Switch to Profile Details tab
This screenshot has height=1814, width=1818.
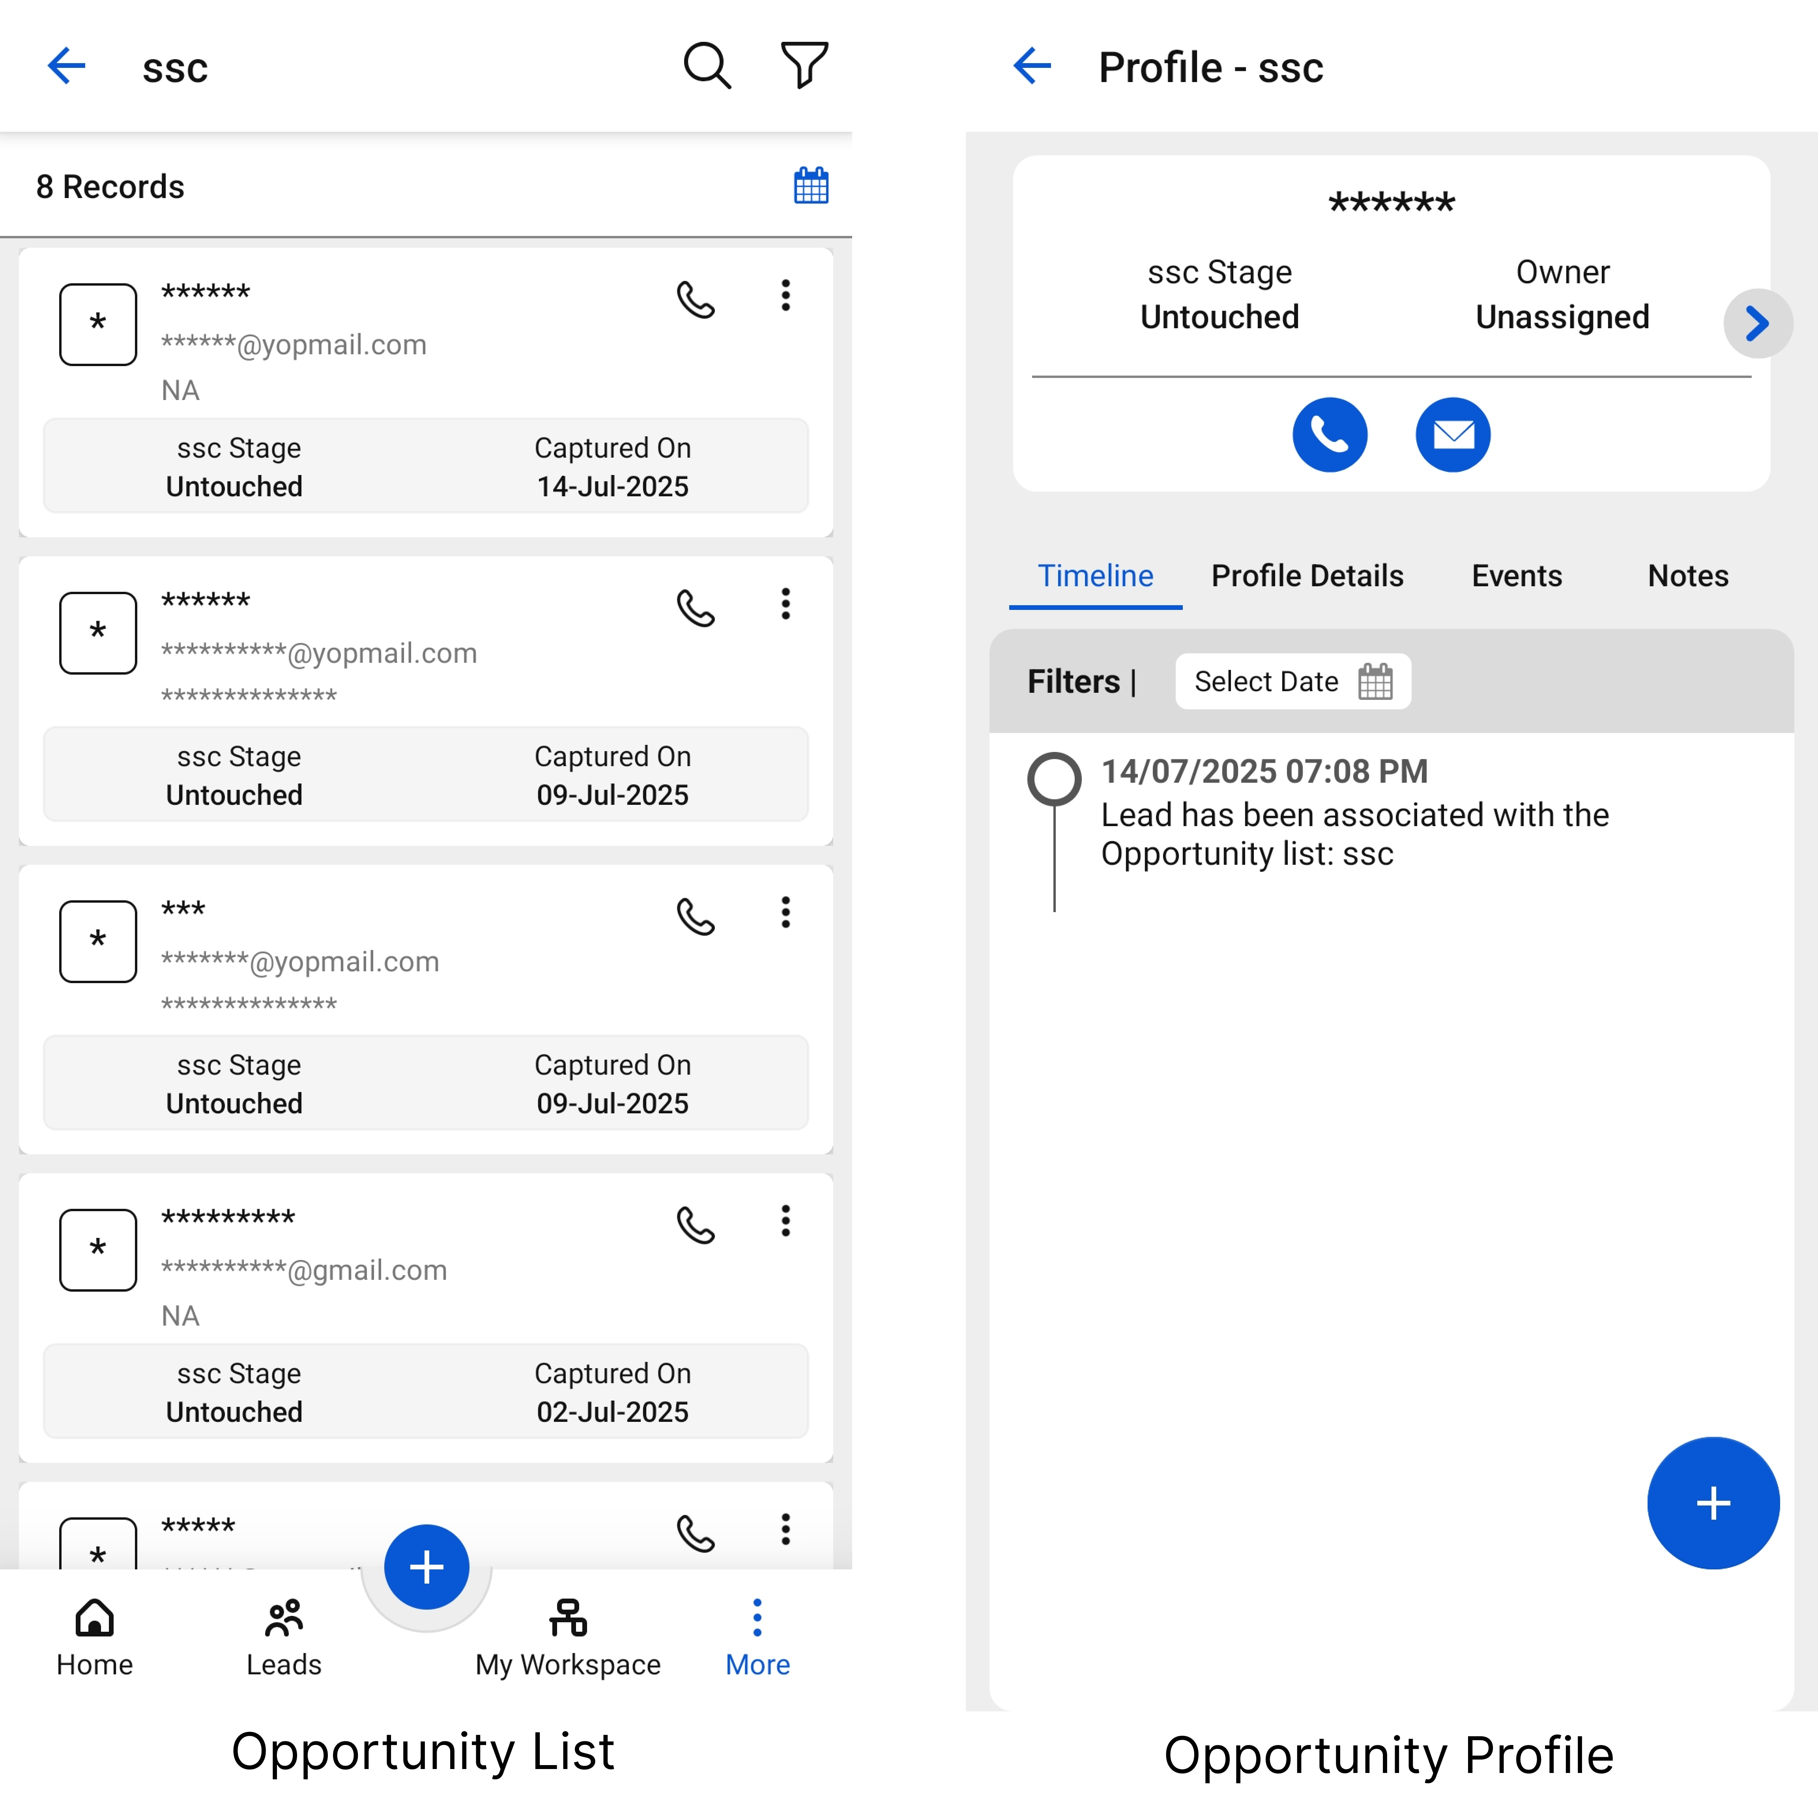click(1306, 576)
